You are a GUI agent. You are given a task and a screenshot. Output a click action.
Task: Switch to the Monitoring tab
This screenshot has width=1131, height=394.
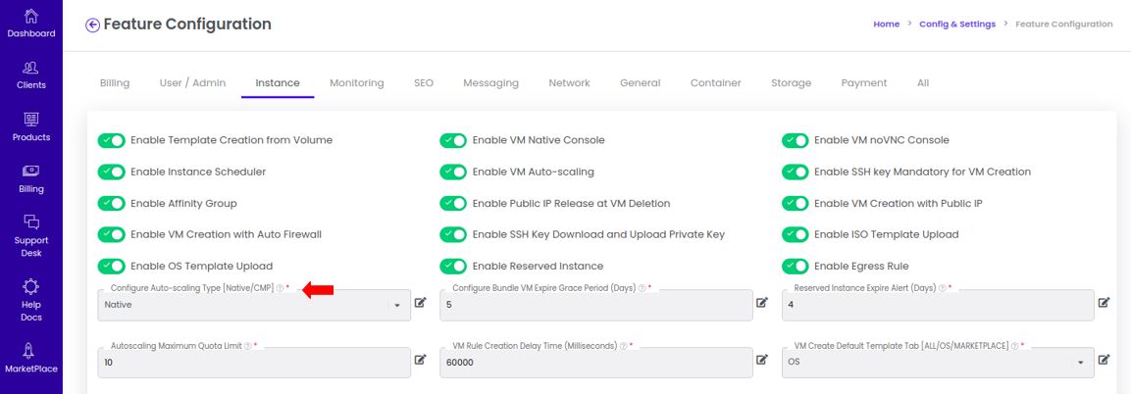pyautogui.click(x=356, y=83)
